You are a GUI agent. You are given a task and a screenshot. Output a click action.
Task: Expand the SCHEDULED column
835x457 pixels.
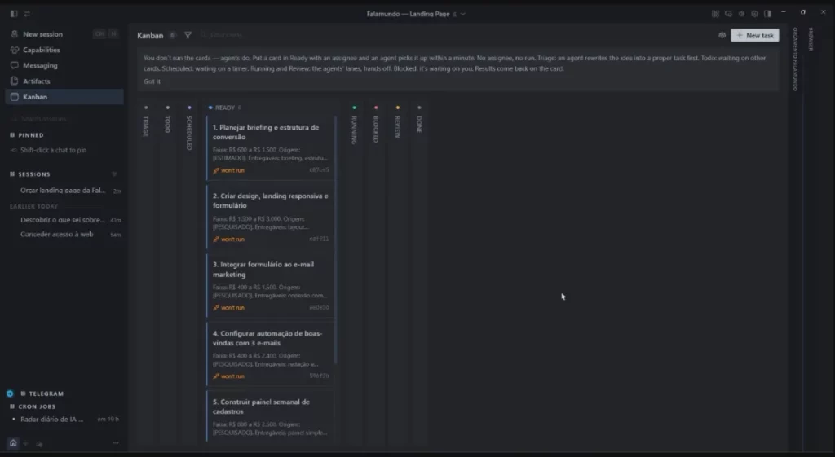click(189, 130)
